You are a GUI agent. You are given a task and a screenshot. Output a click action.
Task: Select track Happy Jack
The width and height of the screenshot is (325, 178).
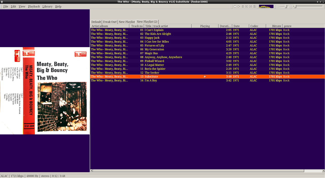tap(207, 38)
